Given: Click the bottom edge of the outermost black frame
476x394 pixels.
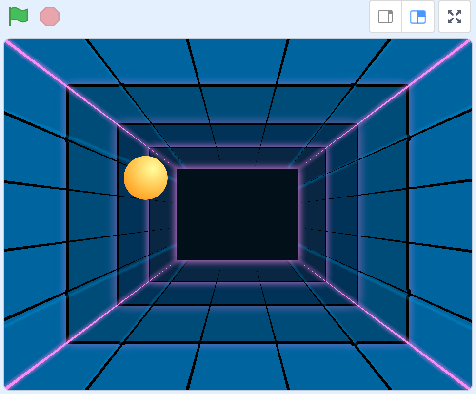Looking at the screenshot, I should tap(238, 342).
